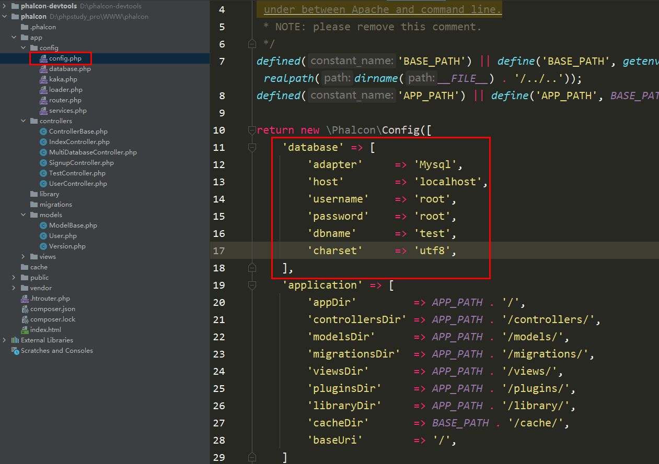
Task: Fold the database array at line 11
Action: point(252,147)
